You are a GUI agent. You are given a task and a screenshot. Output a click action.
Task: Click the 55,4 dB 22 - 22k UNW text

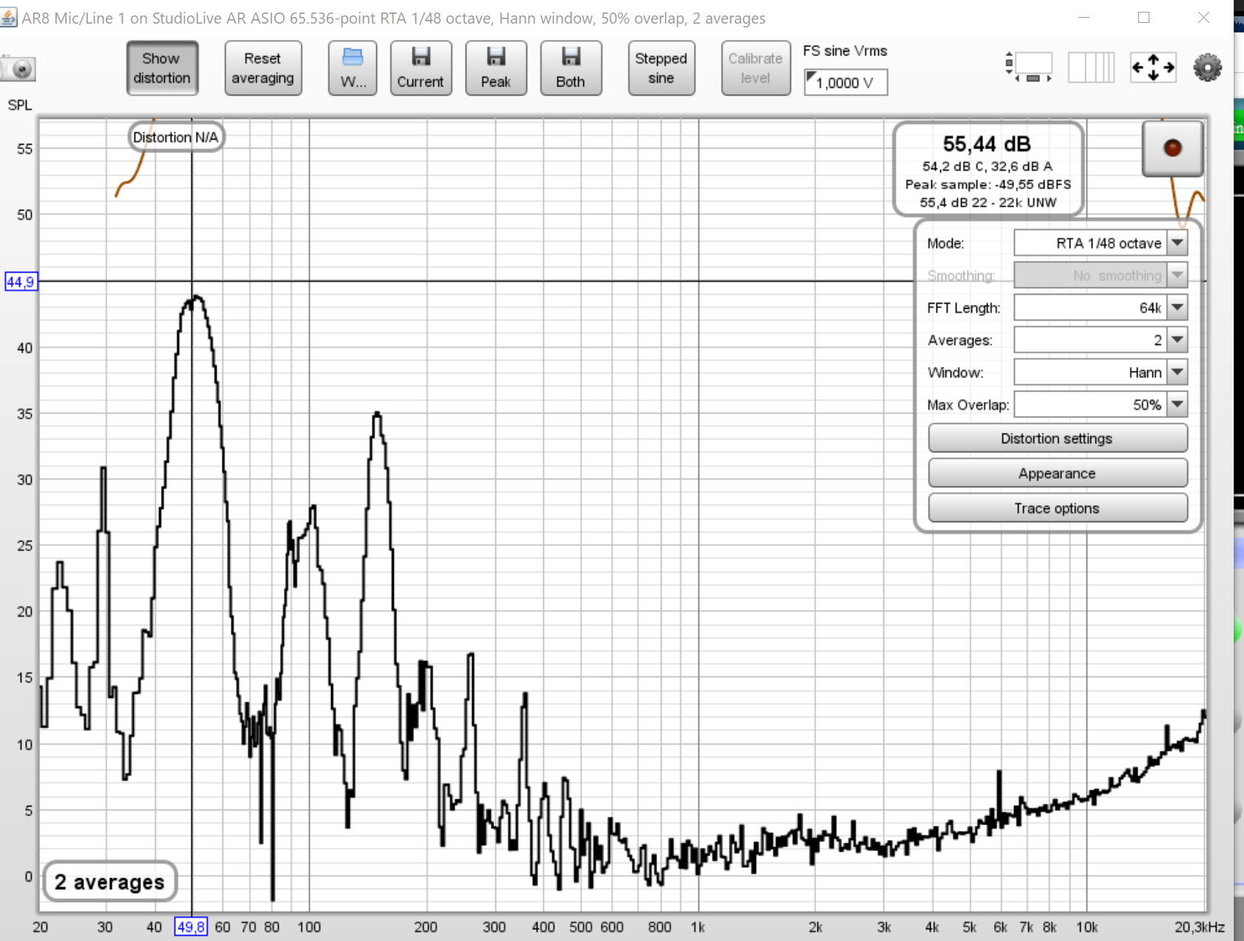tap(988, 202)
